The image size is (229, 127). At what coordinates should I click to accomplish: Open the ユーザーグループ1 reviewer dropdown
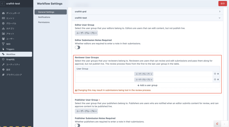[144, 74]
